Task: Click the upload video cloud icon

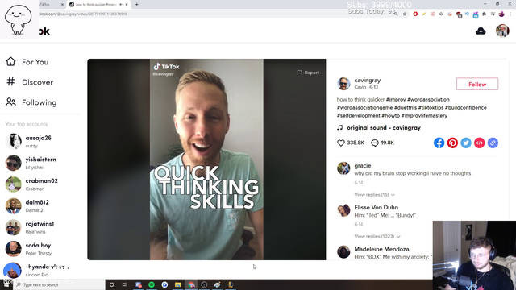Action: 481,31
